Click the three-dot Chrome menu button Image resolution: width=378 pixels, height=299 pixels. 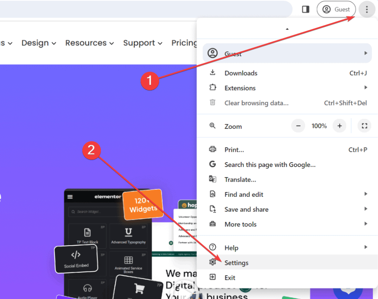tap(366, 10)
